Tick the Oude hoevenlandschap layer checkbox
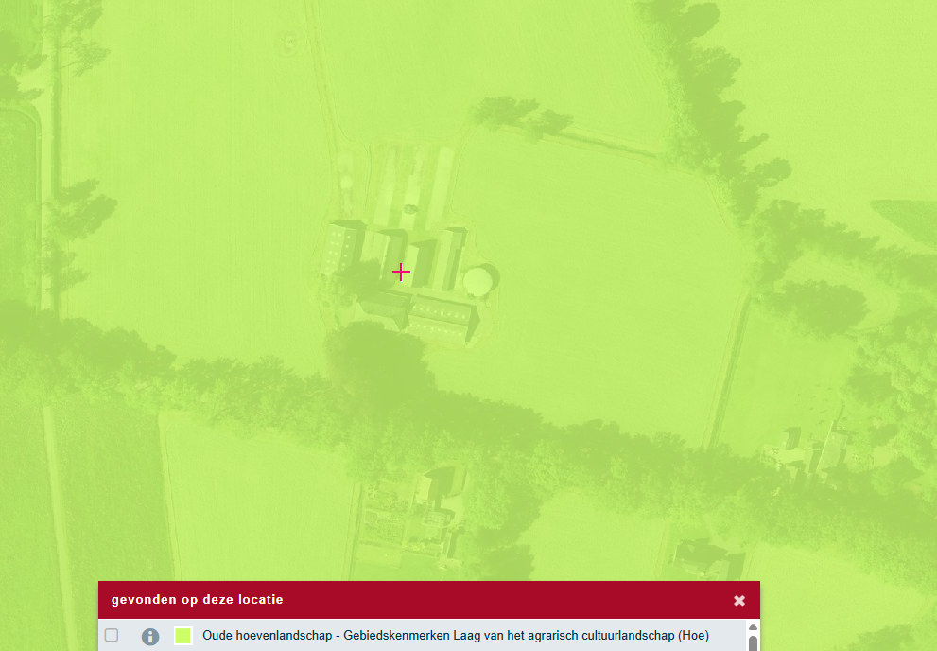This screenshot has width=937, height=651. click(112, 635)
